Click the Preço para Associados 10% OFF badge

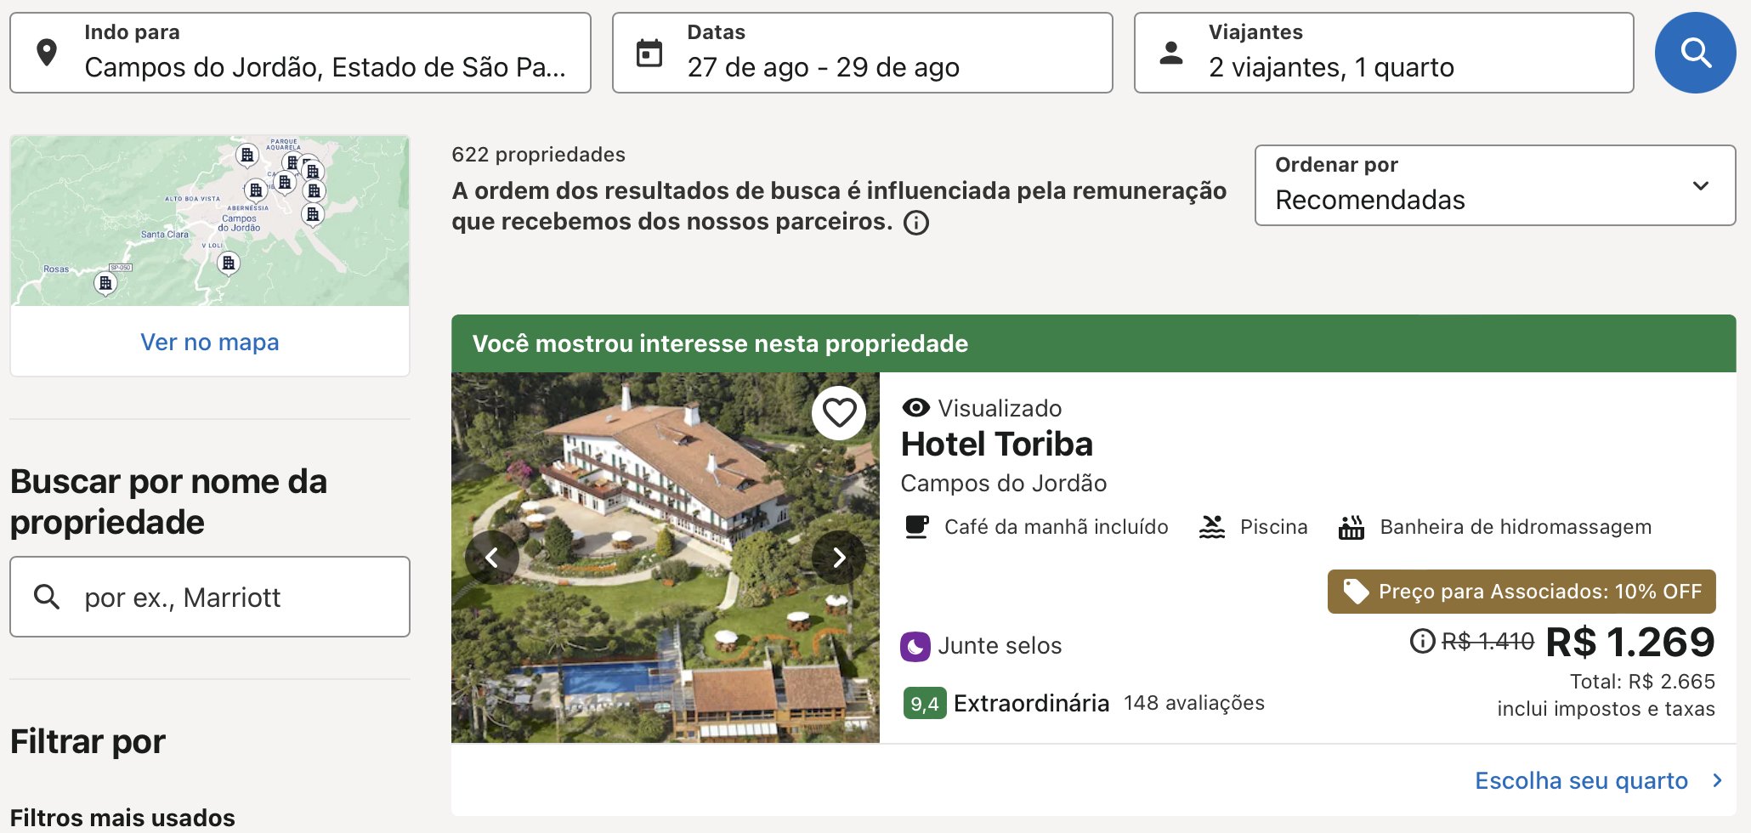point(1521,592)
